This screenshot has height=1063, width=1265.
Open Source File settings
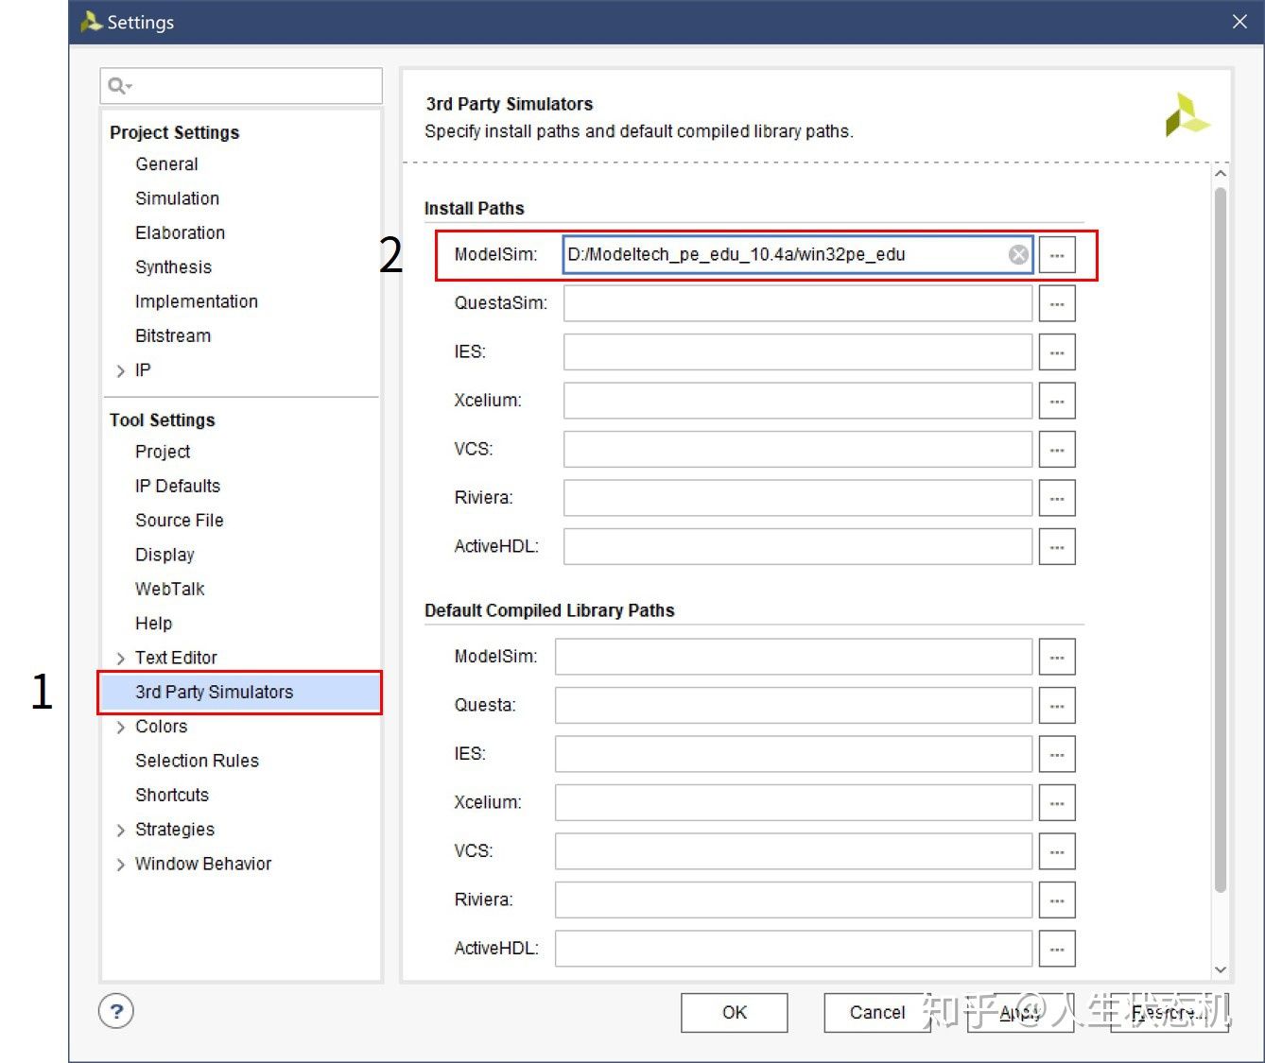coord(179,521)
